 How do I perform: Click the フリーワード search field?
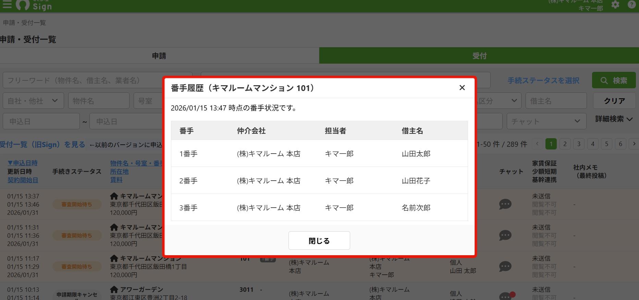tap(98, 80)
